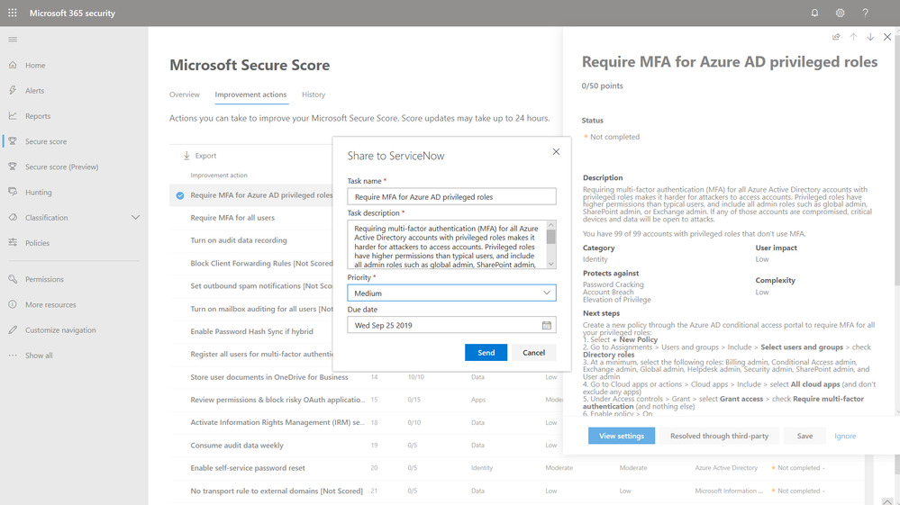Open the help question mark
The width and height of the screenshot is (900, 505).
[865, 13]
